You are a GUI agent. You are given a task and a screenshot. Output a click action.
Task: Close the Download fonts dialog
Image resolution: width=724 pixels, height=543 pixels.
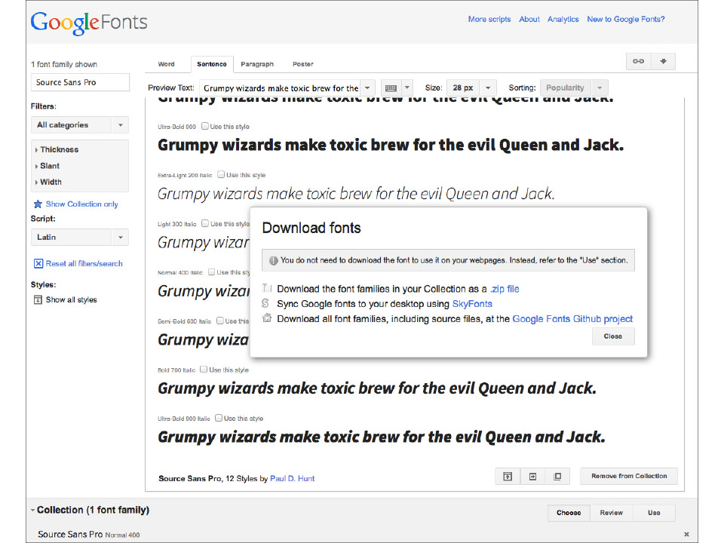tap(613, 336)
